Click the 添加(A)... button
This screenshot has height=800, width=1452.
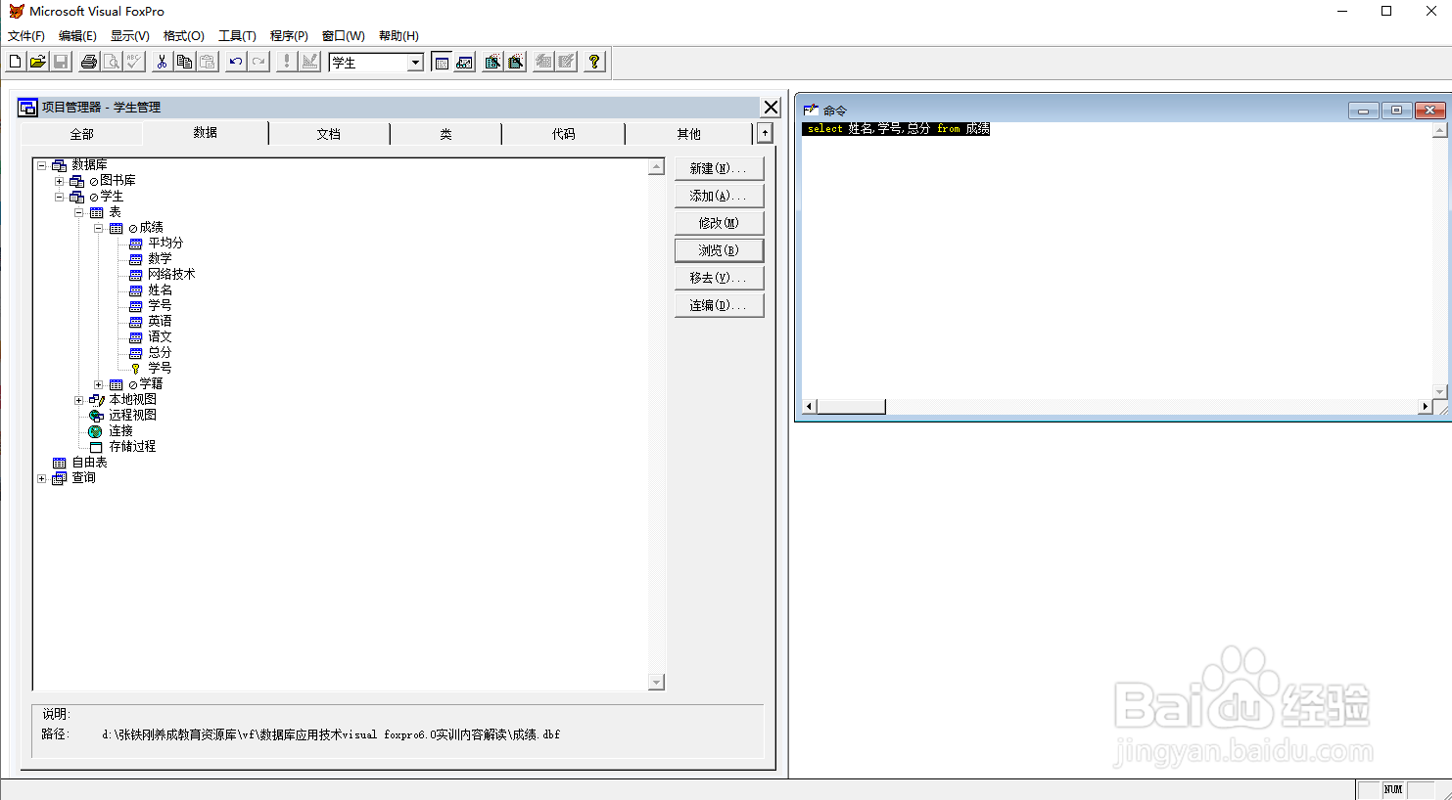(x=719, y=196)
